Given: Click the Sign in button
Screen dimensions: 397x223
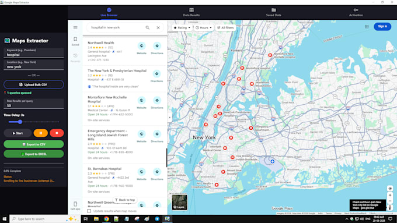Looking at the screenshot, I should 382,26.
